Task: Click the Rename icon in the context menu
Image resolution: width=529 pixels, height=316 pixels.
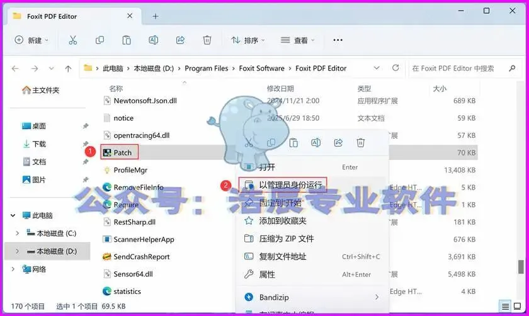Action: click(x=316, y=143)
